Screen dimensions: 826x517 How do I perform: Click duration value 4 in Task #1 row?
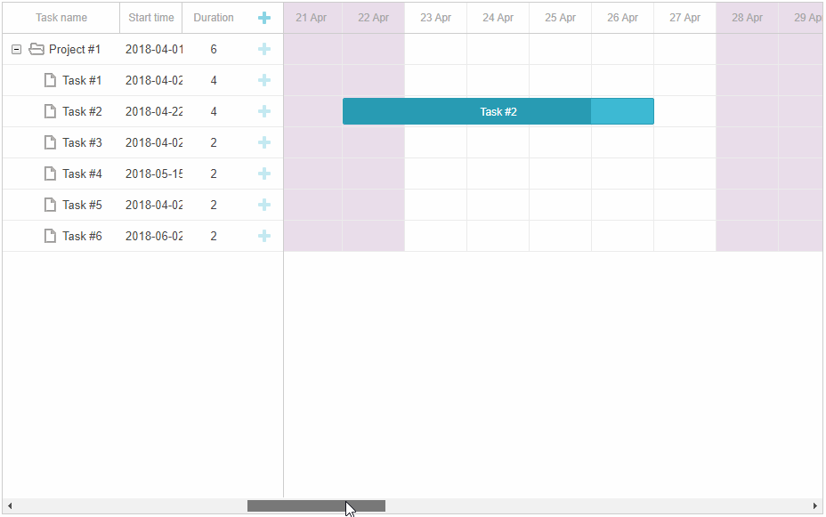point(214,80)
